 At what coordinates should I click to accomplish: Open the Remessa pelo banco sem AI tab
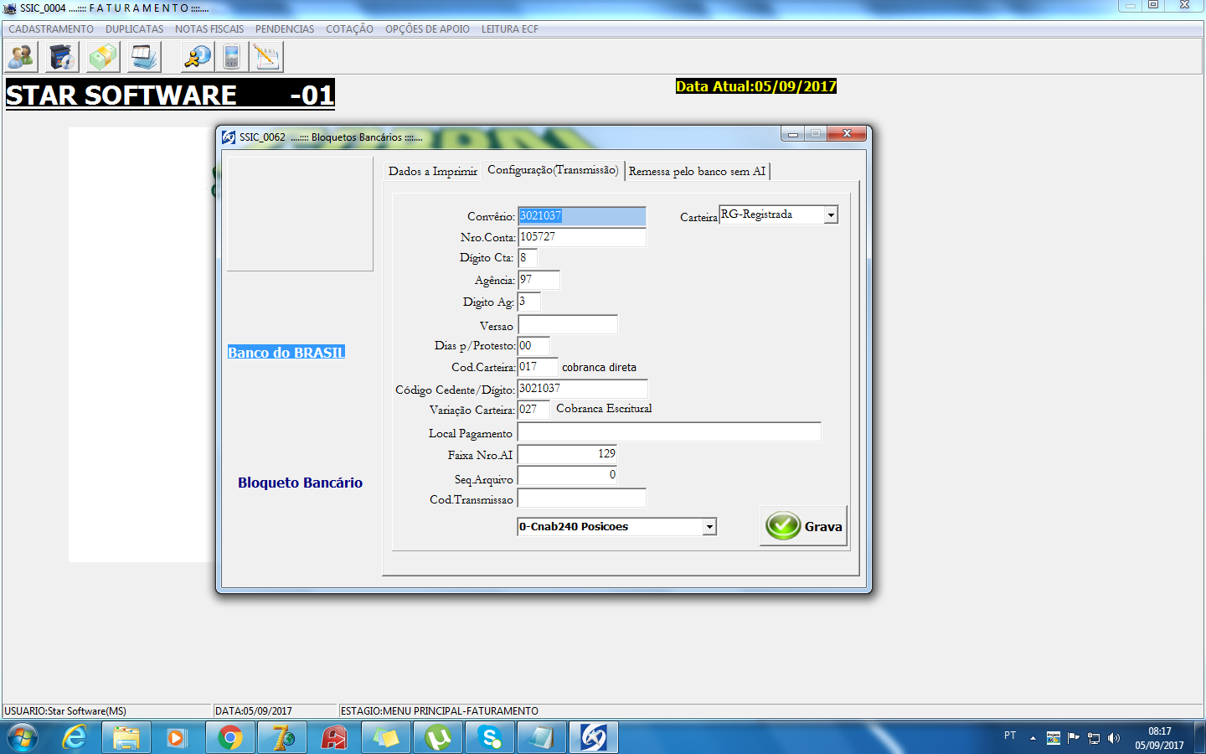697,171
